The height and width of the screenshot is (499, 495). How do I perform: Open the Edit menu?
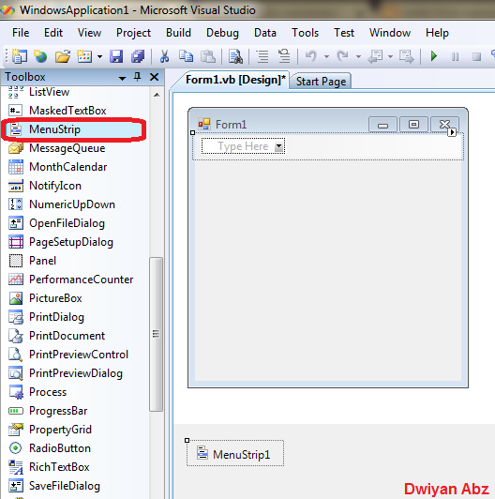point(53,33)
